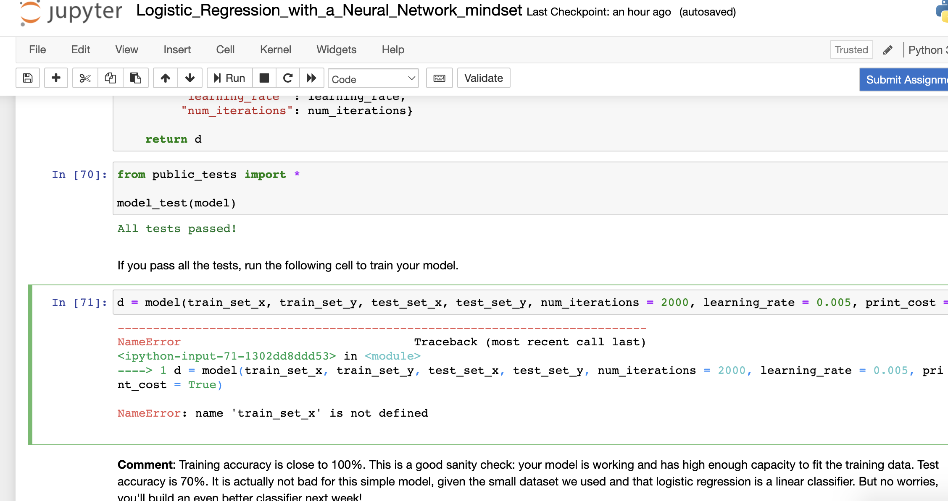Insert cell below with plus icon
Viewport: 948px width, 501px height.
[56, 78]
